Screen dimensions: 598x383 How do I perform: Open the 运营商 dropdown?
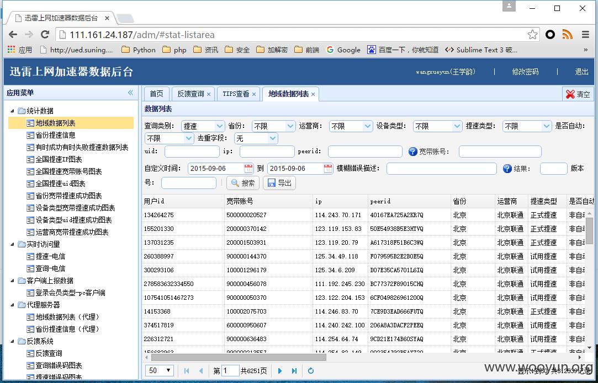[x=368, y=126]
